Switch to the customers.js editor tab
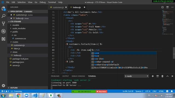This screenshot has width=175, height=98. 58,7
